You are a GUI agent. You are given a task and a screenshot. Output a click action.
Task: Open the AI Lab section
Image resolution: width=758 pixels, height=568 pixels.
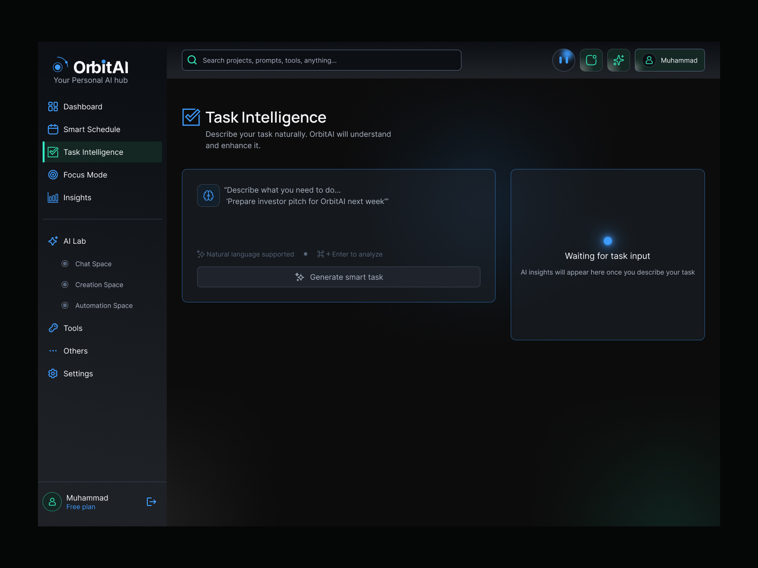[x=74, y=241]
